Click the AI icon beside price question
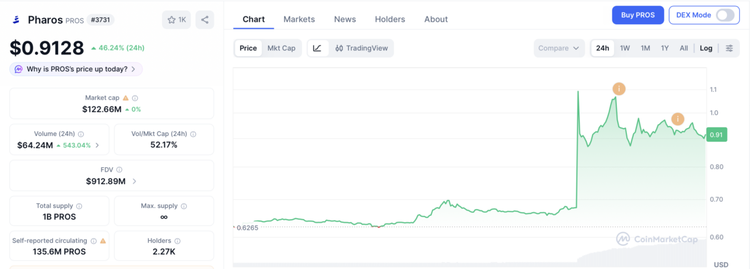750x269 pixels. coord(19,69)
